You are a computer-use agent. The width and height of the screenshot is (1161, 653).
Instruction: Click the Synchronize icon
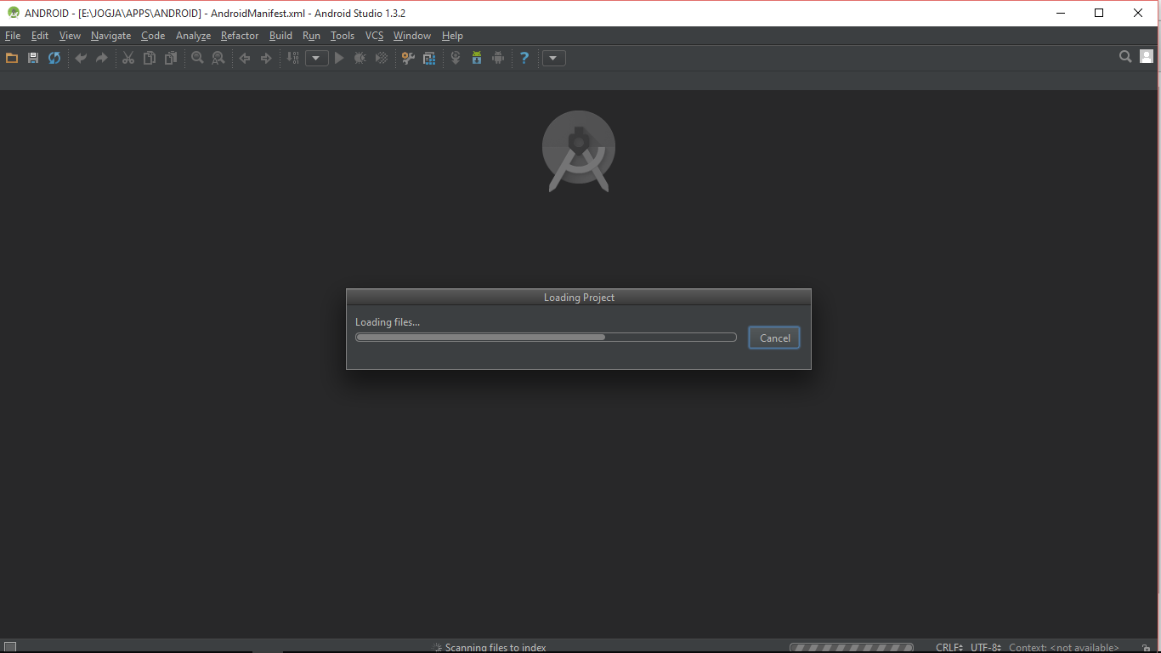[x=54, y=57]
